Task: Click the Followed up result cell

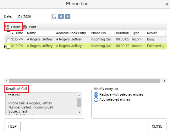Action: point(156,46)
